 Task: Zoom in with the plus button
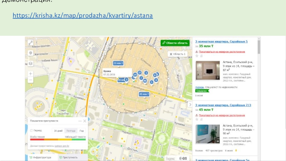click(x=30, y=74)
